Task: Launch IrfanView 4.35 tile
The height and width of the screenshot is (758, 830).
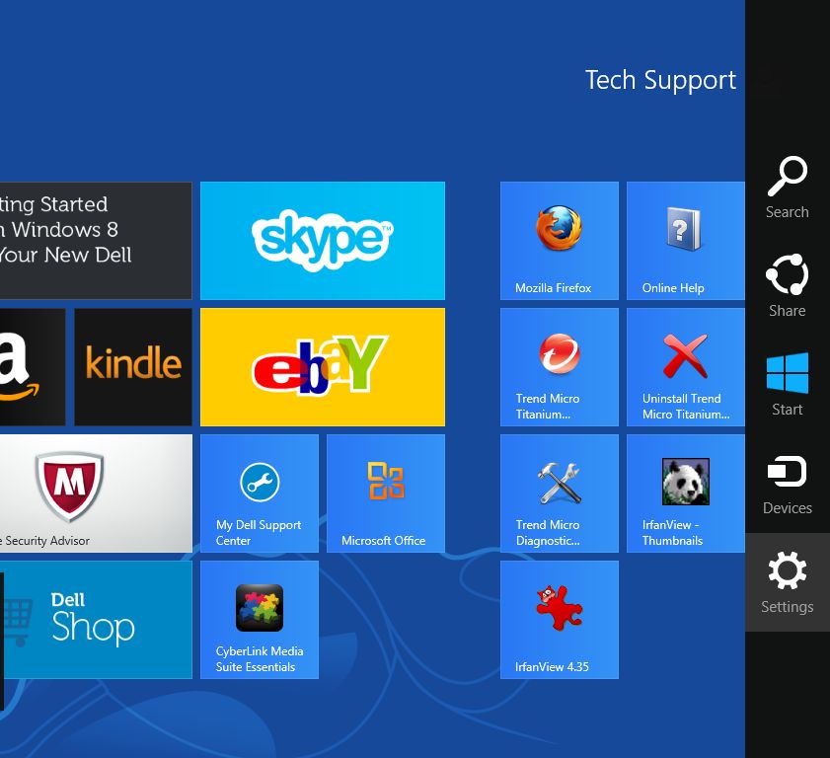Action: [559, 620]
